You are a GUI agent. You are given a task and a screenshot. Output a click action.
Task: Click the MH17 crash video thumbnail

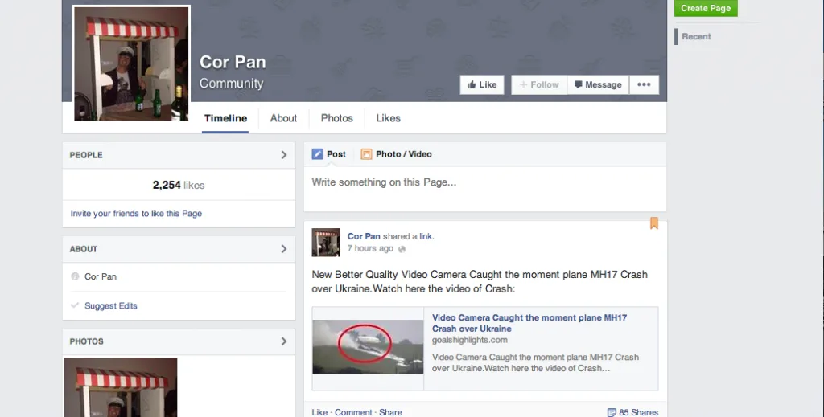tap(368, 347)
